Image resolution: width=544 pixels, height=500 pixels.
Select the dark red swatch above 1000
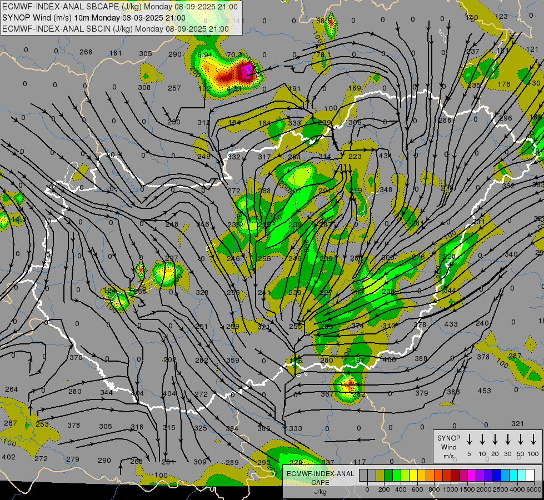tap(455, 475)
